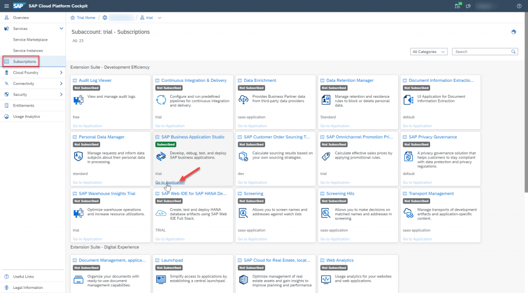Click the Continuous Integration & Delivery tile icon
Viewport: 528px width, 293px height.
tap(161, 100)
